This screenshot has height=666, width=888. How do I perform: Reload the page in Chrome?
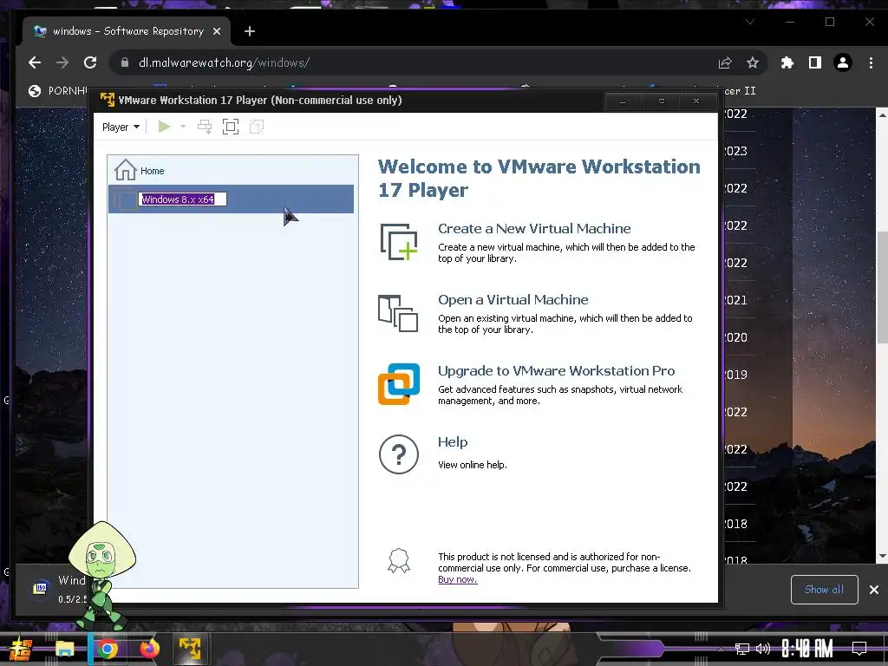[x=90, y=62]
